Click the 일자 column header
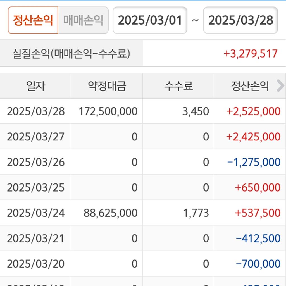Screen dimensions: 286x286 coord(35,86)
